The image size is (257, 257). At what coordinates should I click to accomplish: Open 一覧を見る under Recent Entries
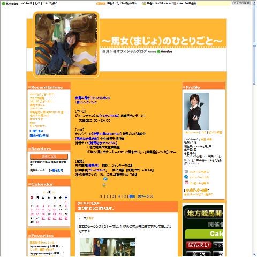click(x=36, y=131)
